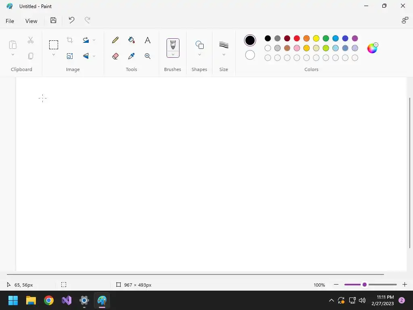
Task: Click the Resize and skew icon
Action: pos(70,56)
